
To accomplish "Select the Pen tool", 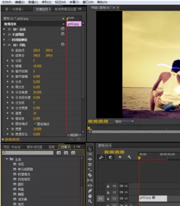I will click(90, 190).
